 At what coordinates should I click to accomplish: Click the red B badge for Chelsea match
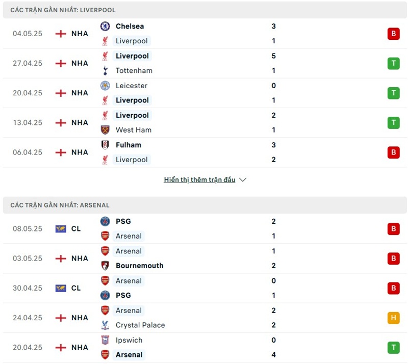393,34
